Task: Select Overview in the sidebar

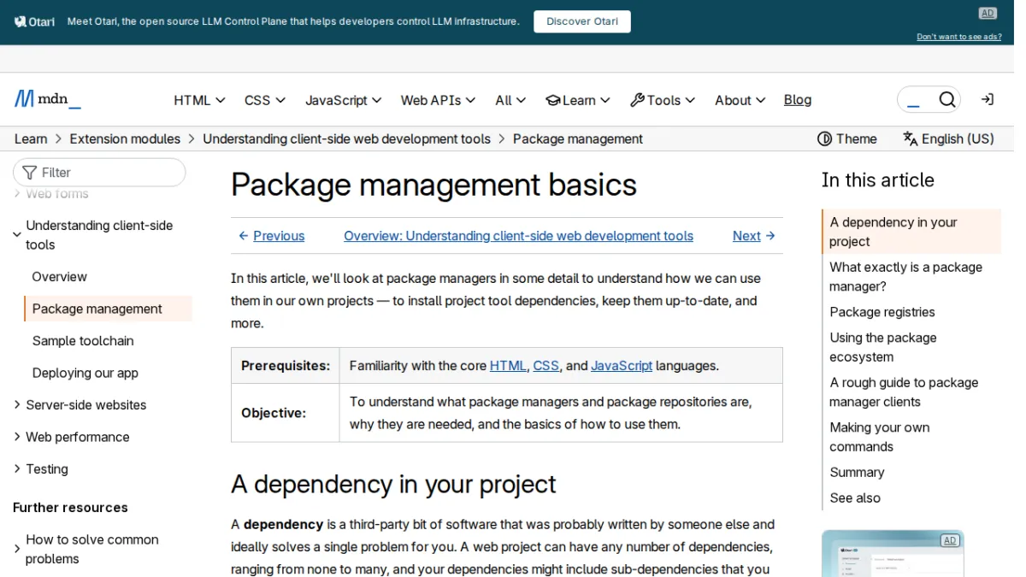Action: pos(60,277)
